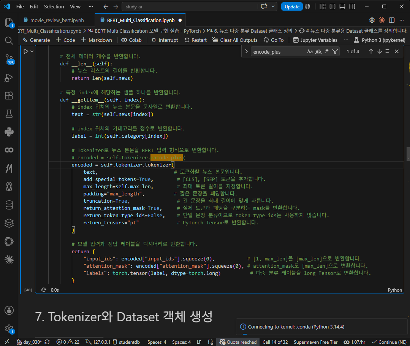The image size is (410, 346).
Task: Open Jupyter Variables
Action: click(315, 40)
